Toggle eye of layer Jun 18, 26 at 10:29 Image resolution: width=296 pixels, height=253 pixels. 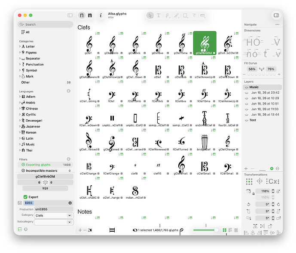[x=246, y=98]
